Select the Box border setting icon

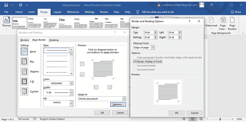(x=24, y=61)
